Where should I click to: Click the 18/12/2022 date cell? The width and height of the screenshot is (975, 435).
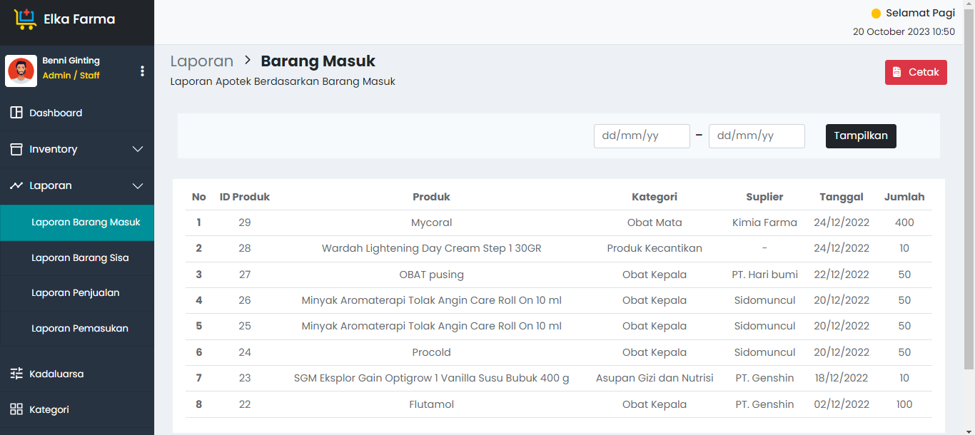842,378
